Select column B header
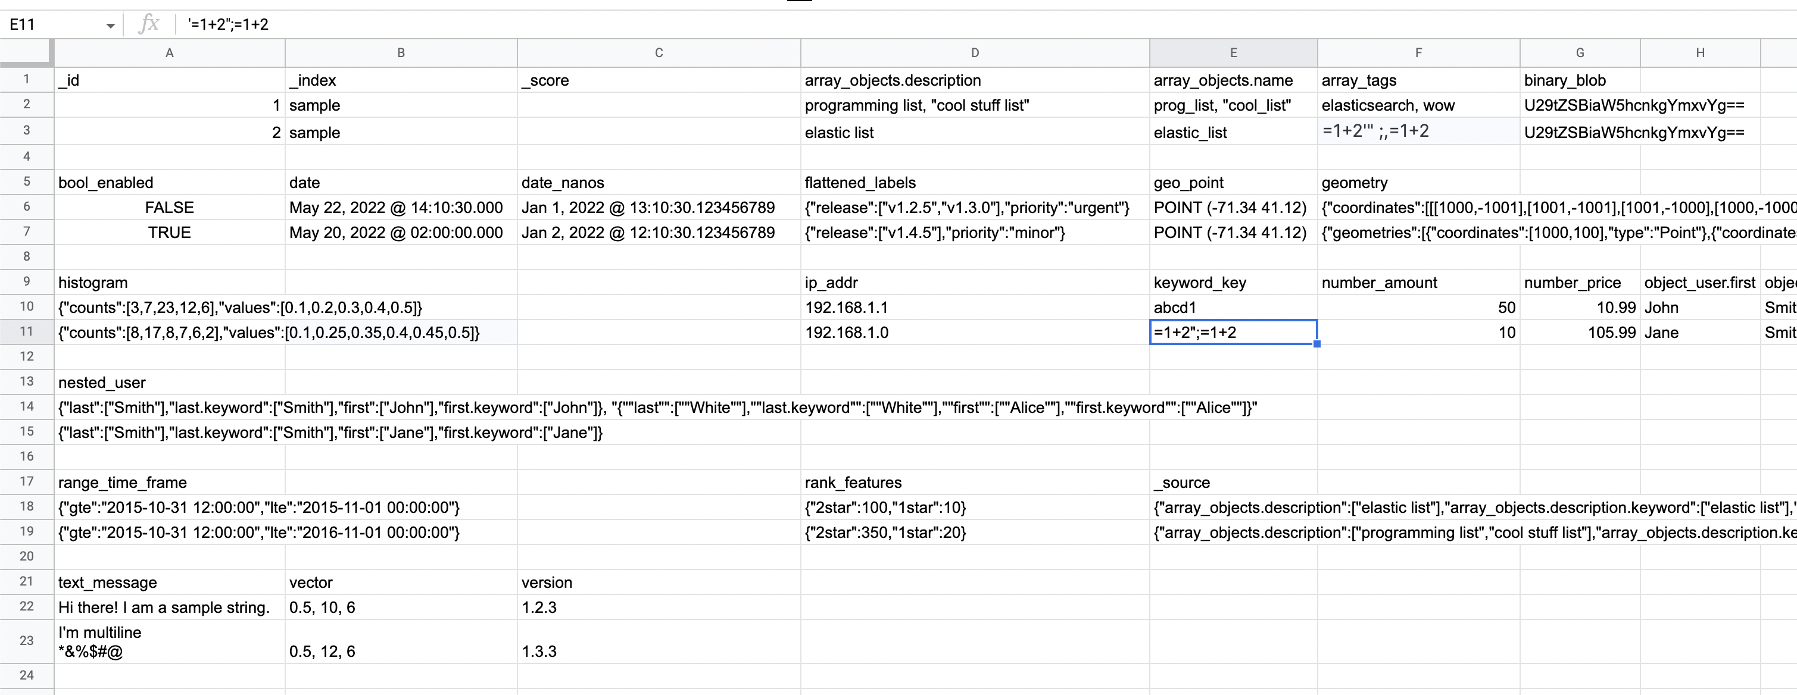The height and width of the screenshot is (695, 1797). coord(401,53)
